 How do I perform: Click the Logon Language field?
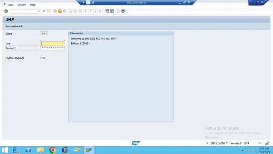point(43,58)
